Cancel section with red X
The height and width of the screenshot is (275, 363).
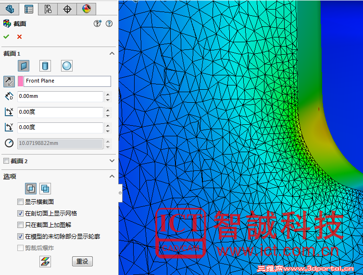19,37
